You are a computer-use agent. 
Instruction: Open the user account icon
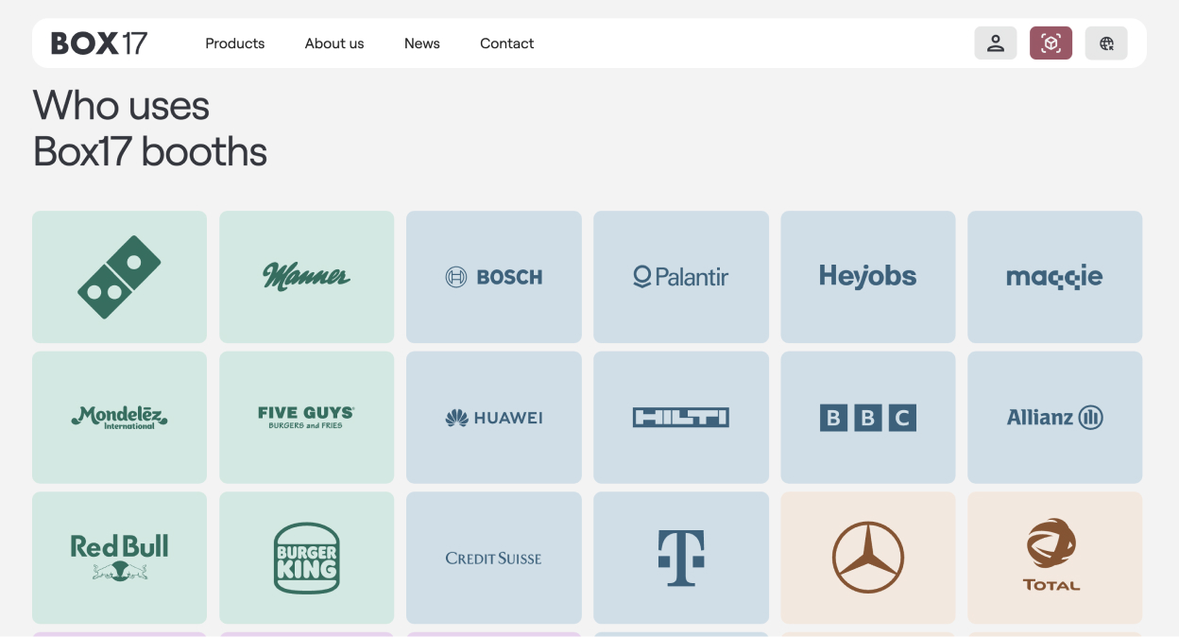pos(996,43)
